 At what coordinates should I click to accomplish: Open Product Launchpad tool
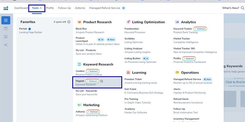coord(98,41)
